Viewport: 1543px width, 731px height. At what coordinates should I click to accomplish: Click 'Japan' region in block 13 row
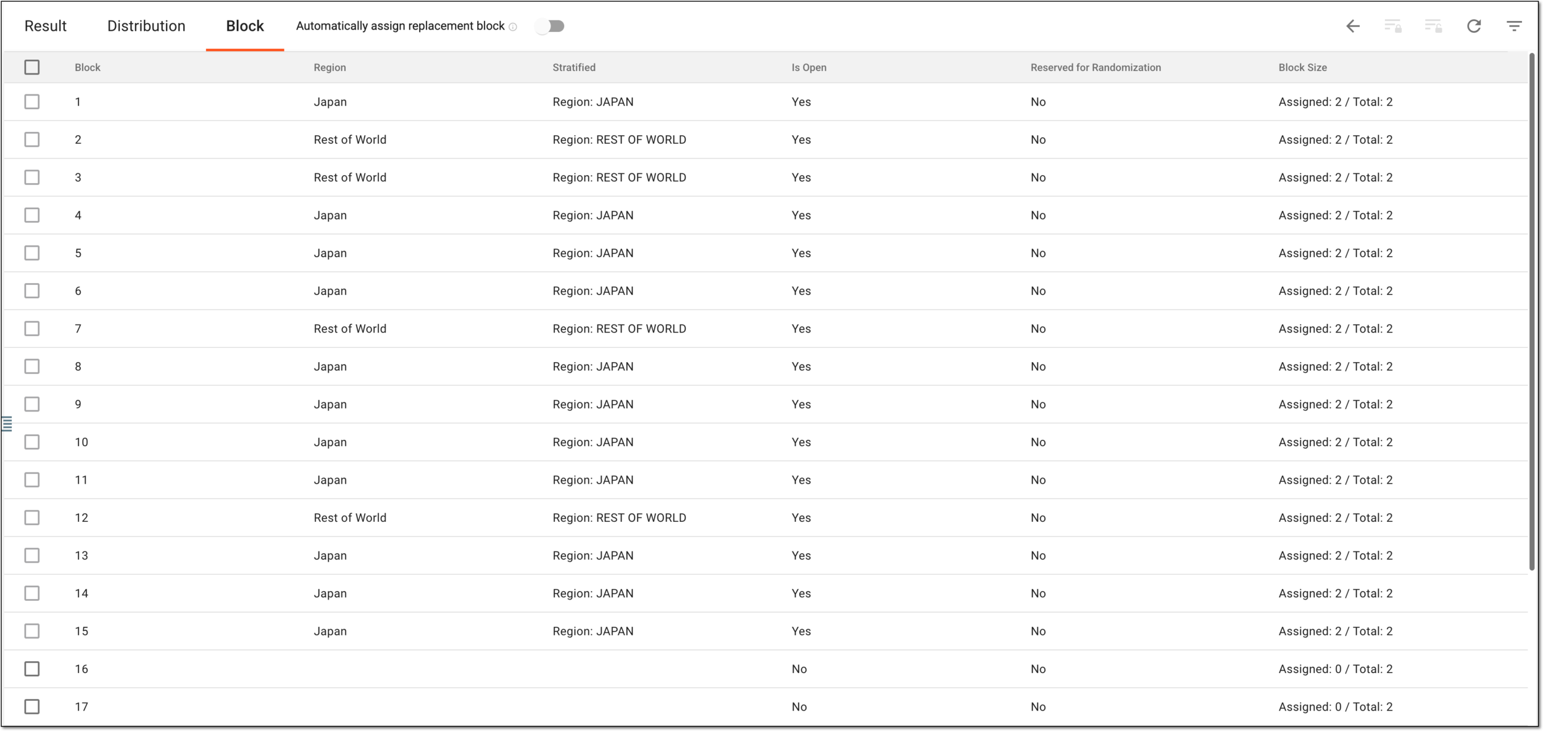tap(330, 555)
